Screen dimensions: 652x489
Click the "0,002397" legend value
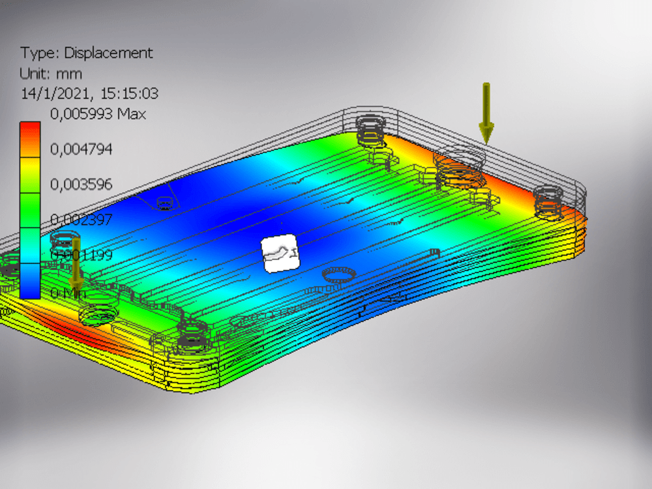pyautogui.click(x=81, y=219)
